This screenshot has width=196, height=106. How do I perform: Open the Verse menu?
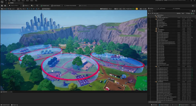point(23,1)
